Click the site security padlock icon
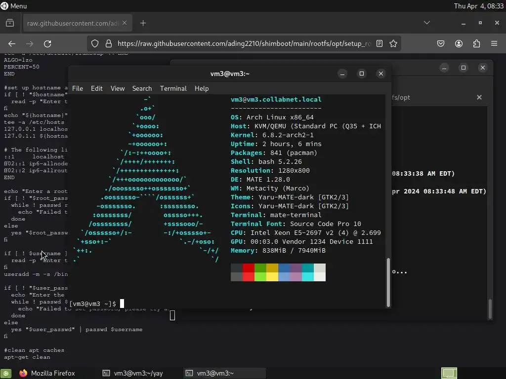Screen dimensions: 506x379 tap(109, 43)
